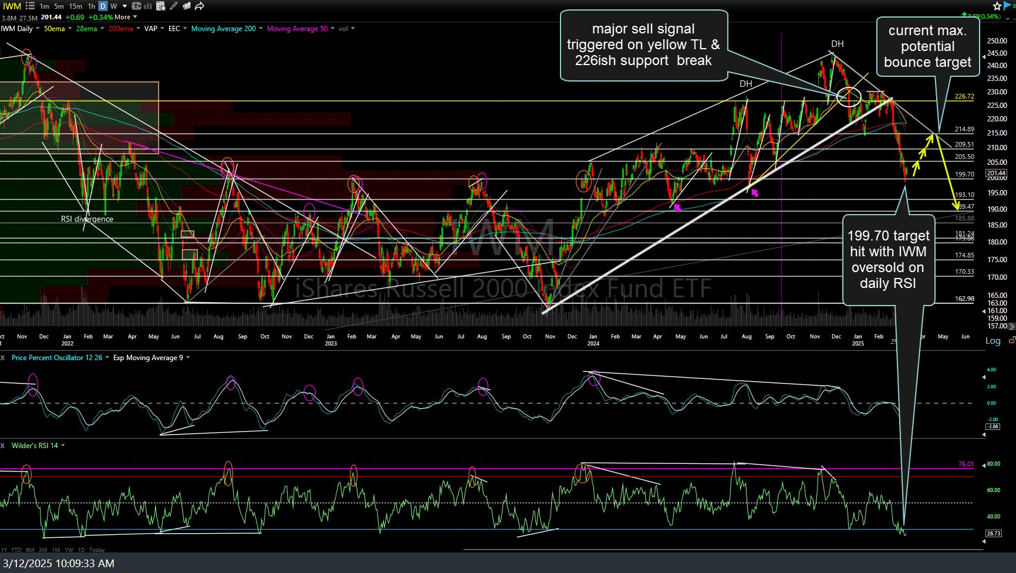The height and width of the screenshot is (573, 1016).
Task: Switch chart to Daily timeframe
Action: point(103,6)
